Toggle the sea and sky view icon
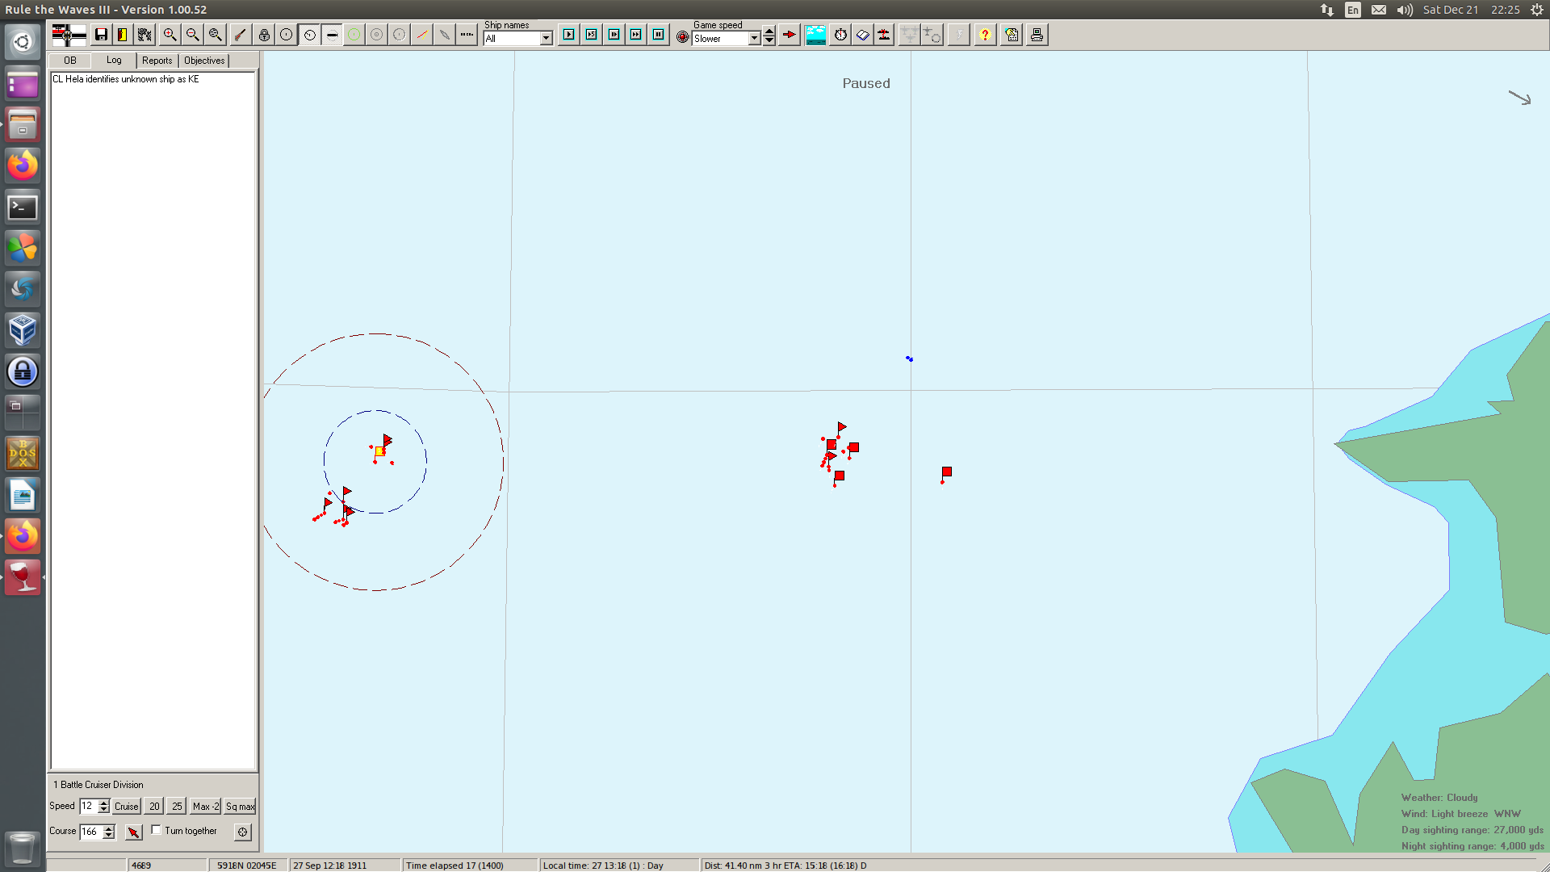Image resolution: width=1550 pixels, height=872 pixels. point(815,35)
